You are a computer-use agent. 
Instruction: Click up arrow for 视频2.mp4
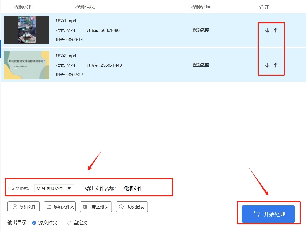click(x=276, y=65)
